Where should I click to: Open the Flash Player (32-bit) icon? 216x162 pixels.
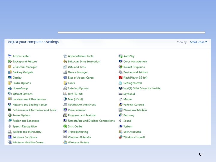click(x=121, y=78)
